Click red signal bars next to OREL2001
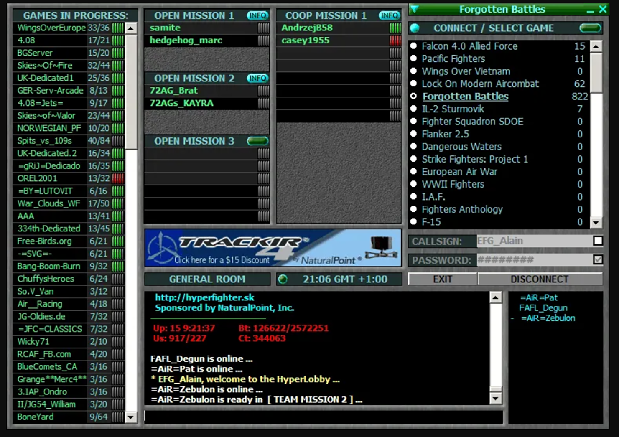The image size is (619, 437). point(118,178)
